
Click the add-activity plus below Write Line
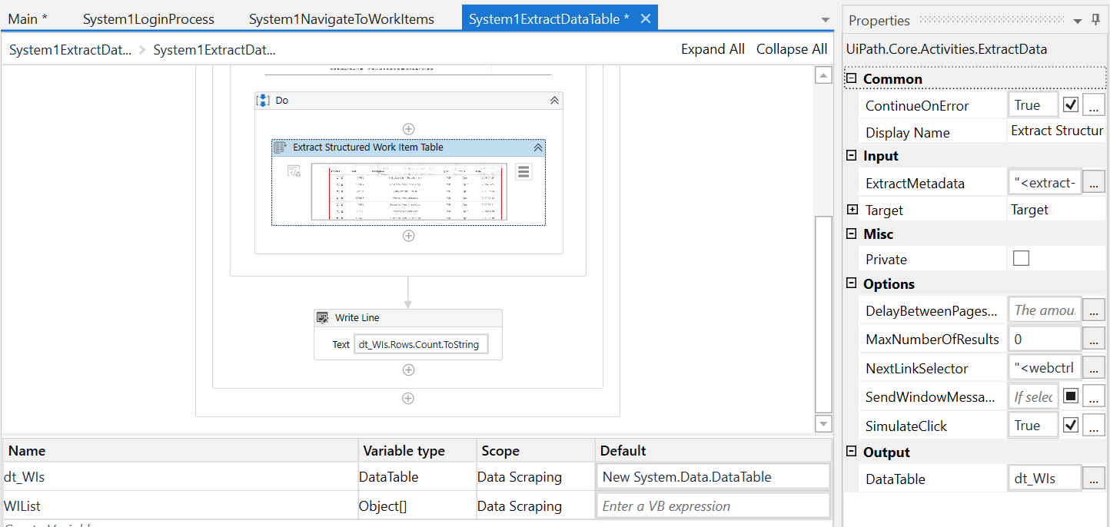click(408, 370)
